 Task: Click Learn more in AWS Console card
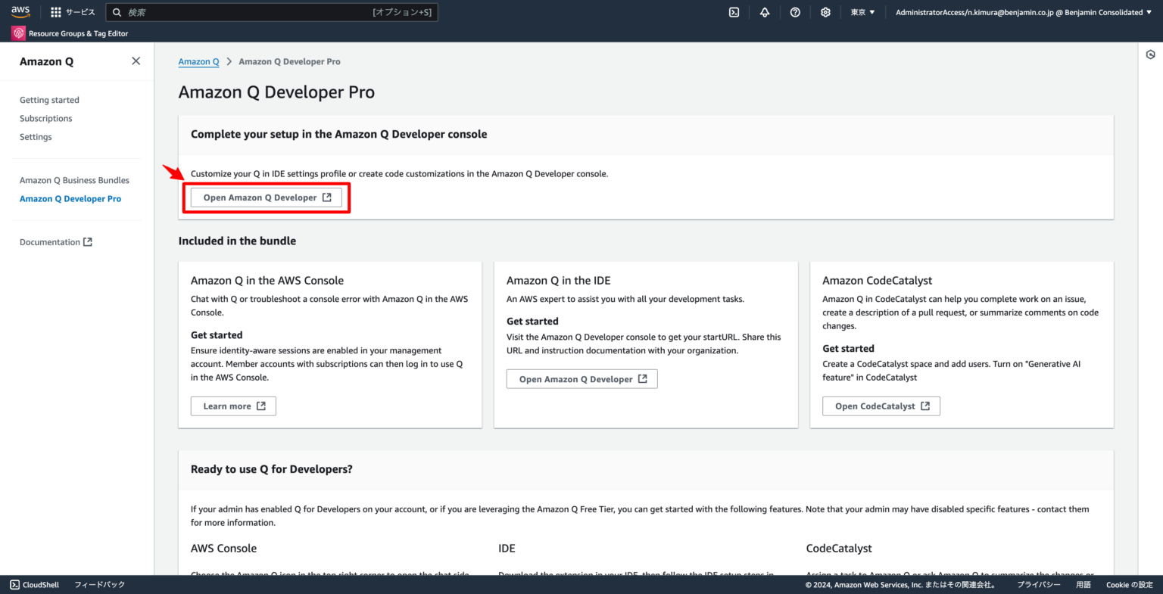pyautogui.click(x=233, y=406)
